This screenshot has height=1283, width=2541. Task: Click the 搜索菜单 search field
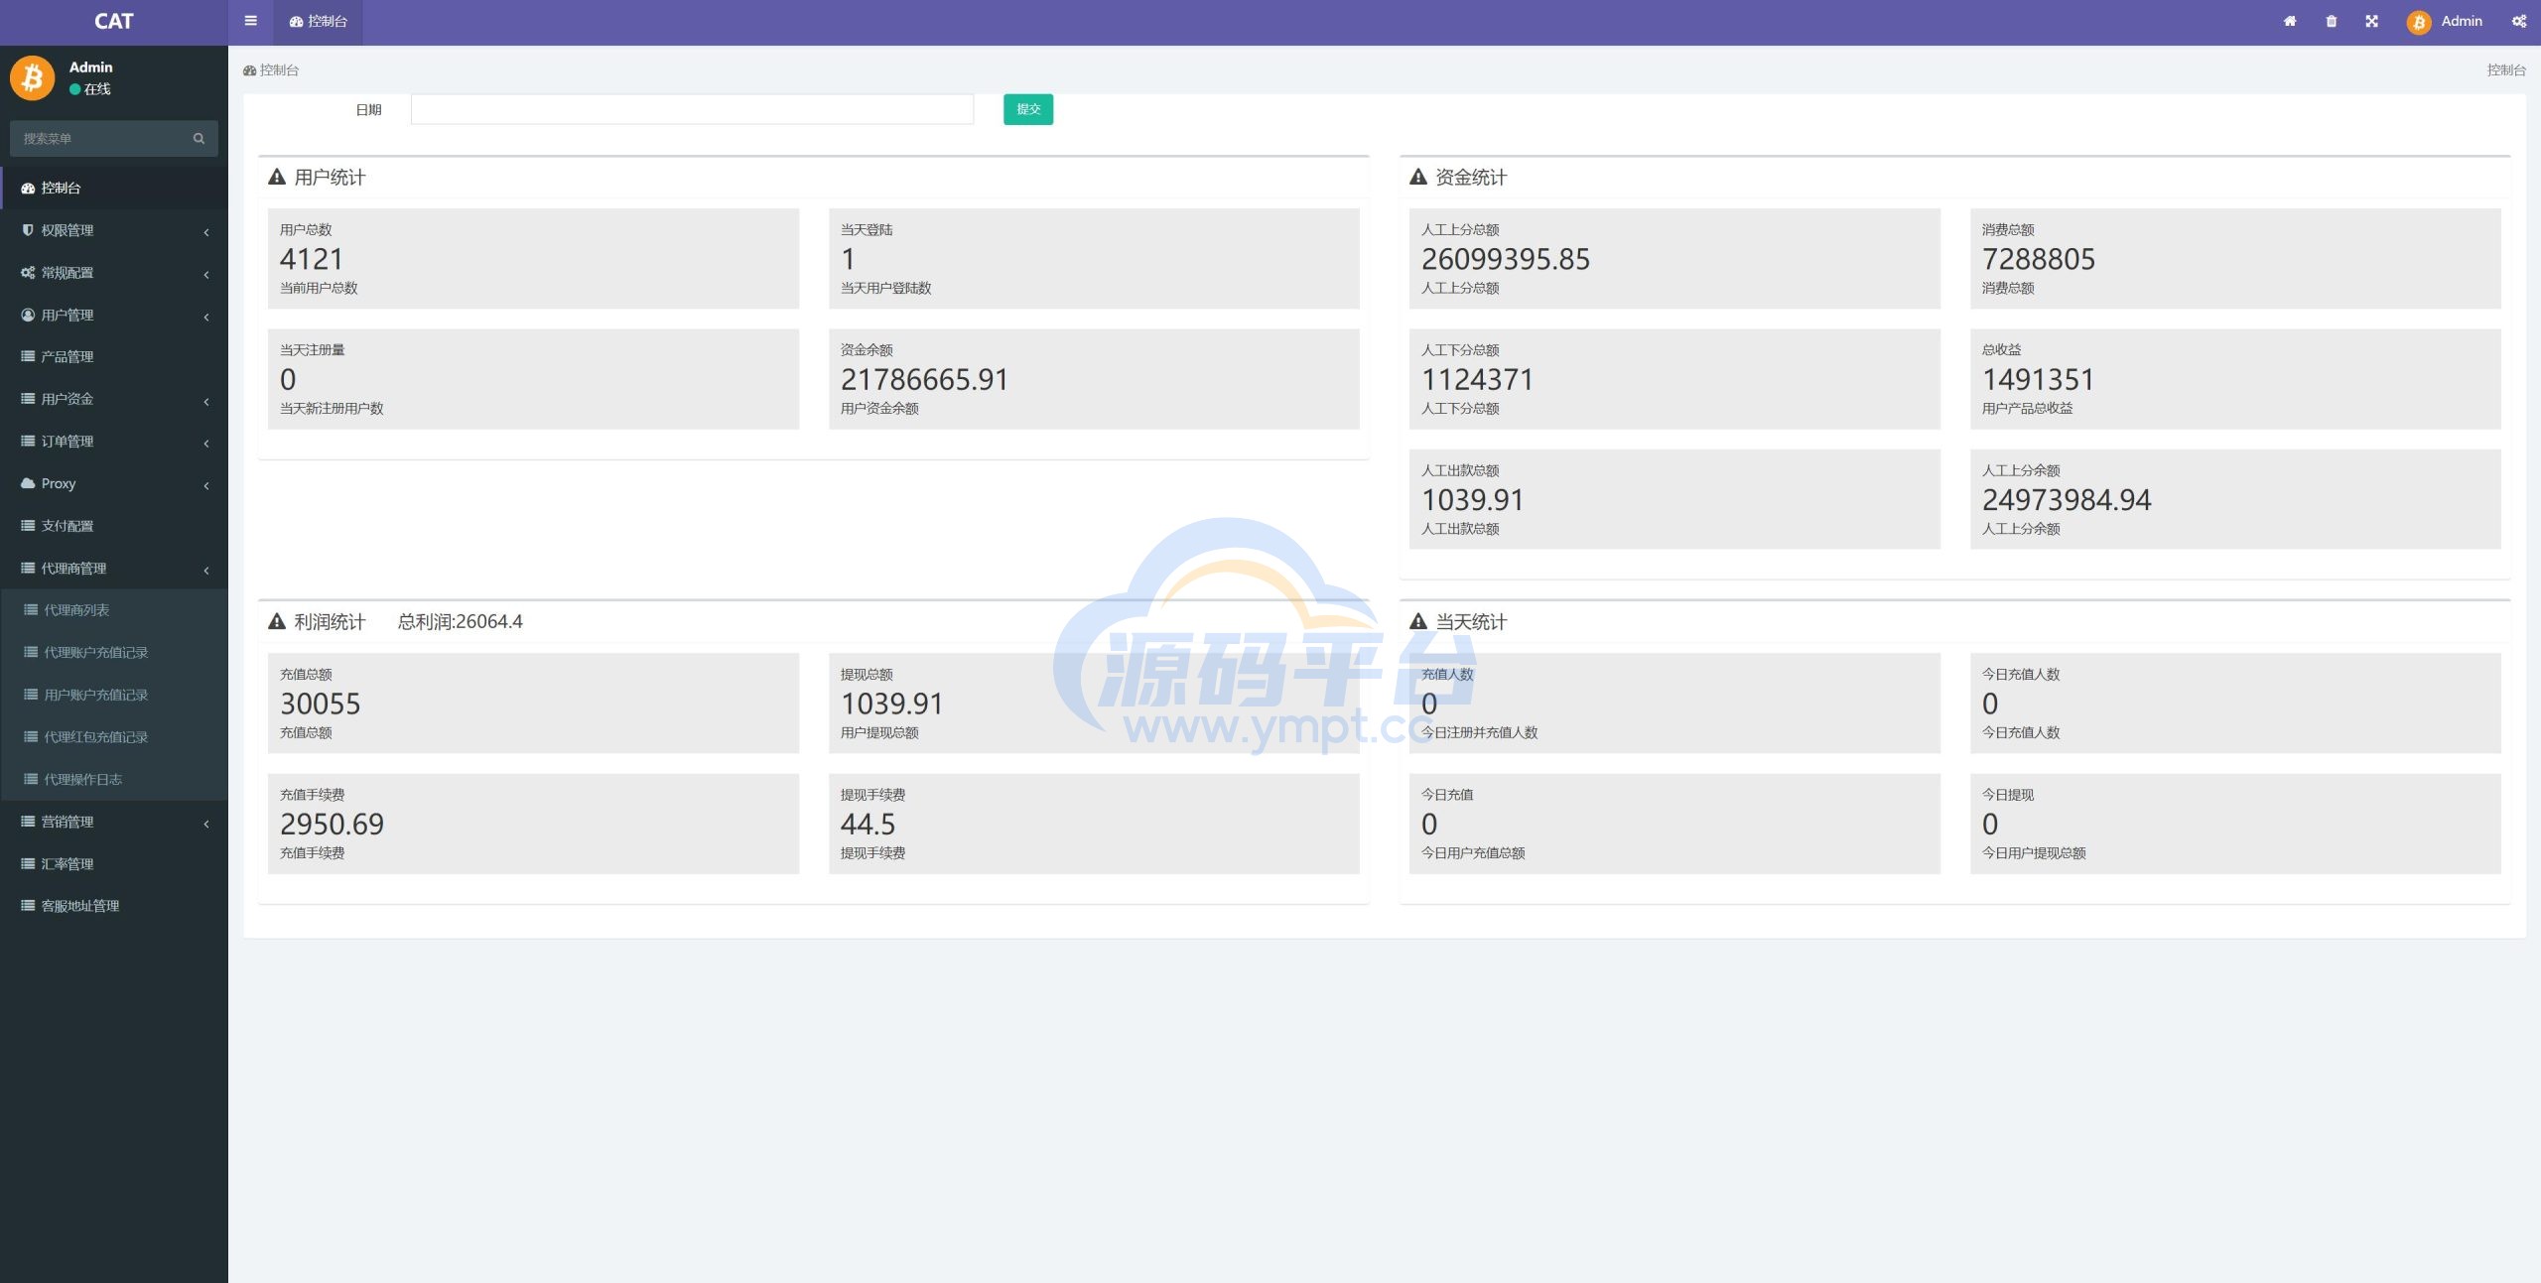pos(99,139)
